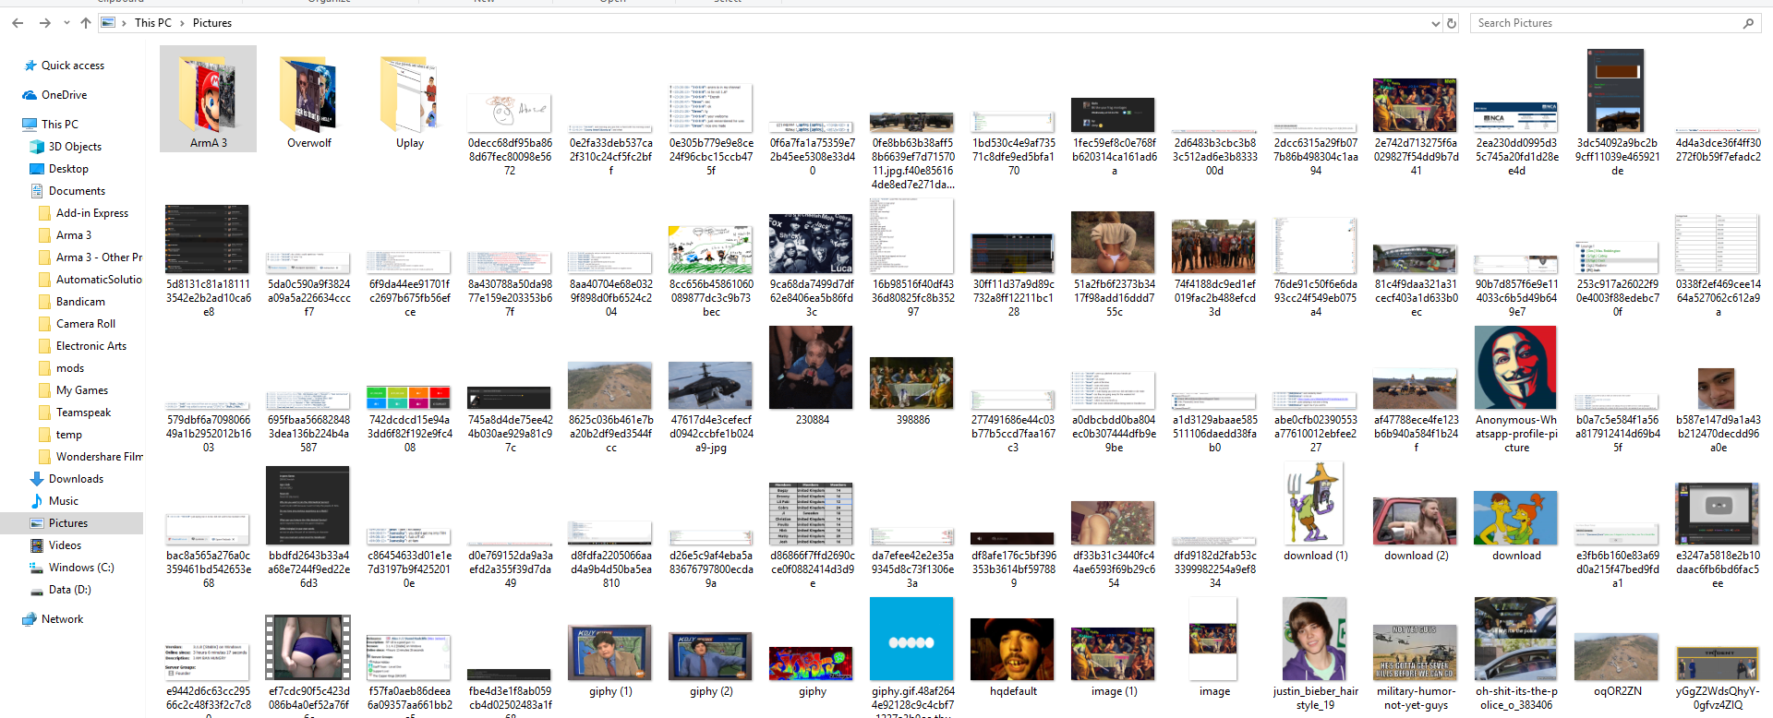Image resolution: width=1773 pixels, height=718 pixels.
Task: Select the 398886 painting thumbnail
Action: 912,383
